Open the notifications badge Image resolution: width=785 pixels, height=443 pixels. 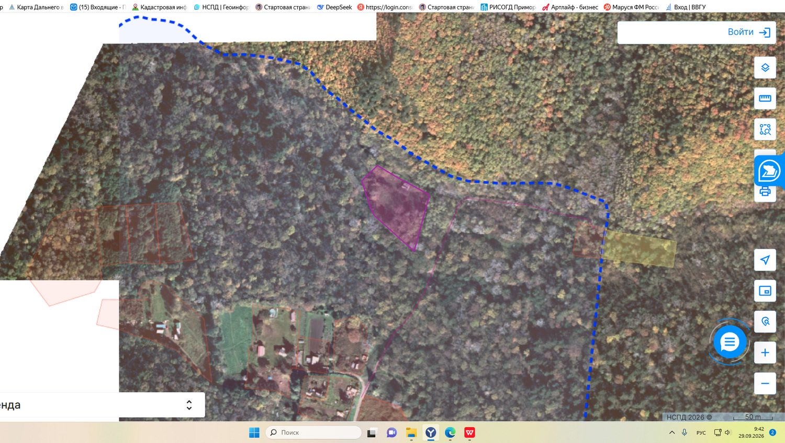point(772,433)
